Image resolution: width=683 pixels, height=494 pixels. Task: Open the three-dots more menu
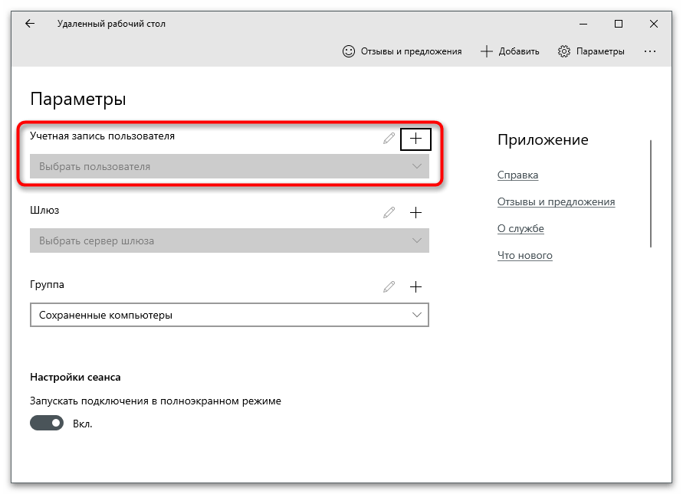click(650, 51)
